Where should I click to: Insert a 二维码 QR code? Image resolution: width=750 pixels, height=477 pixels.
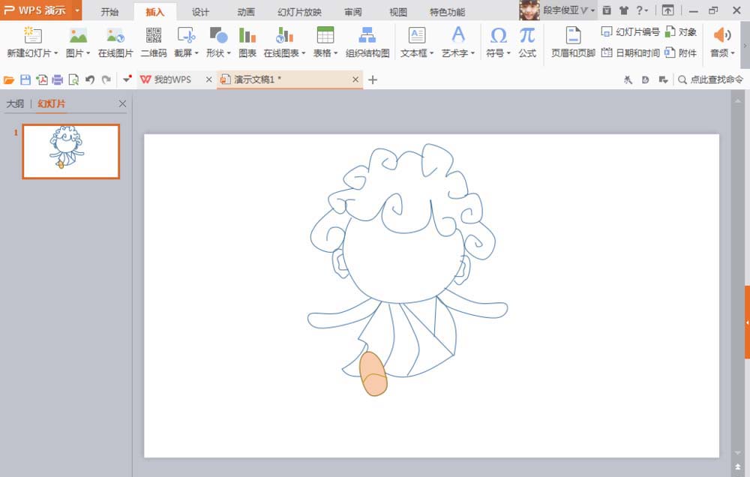154,42
